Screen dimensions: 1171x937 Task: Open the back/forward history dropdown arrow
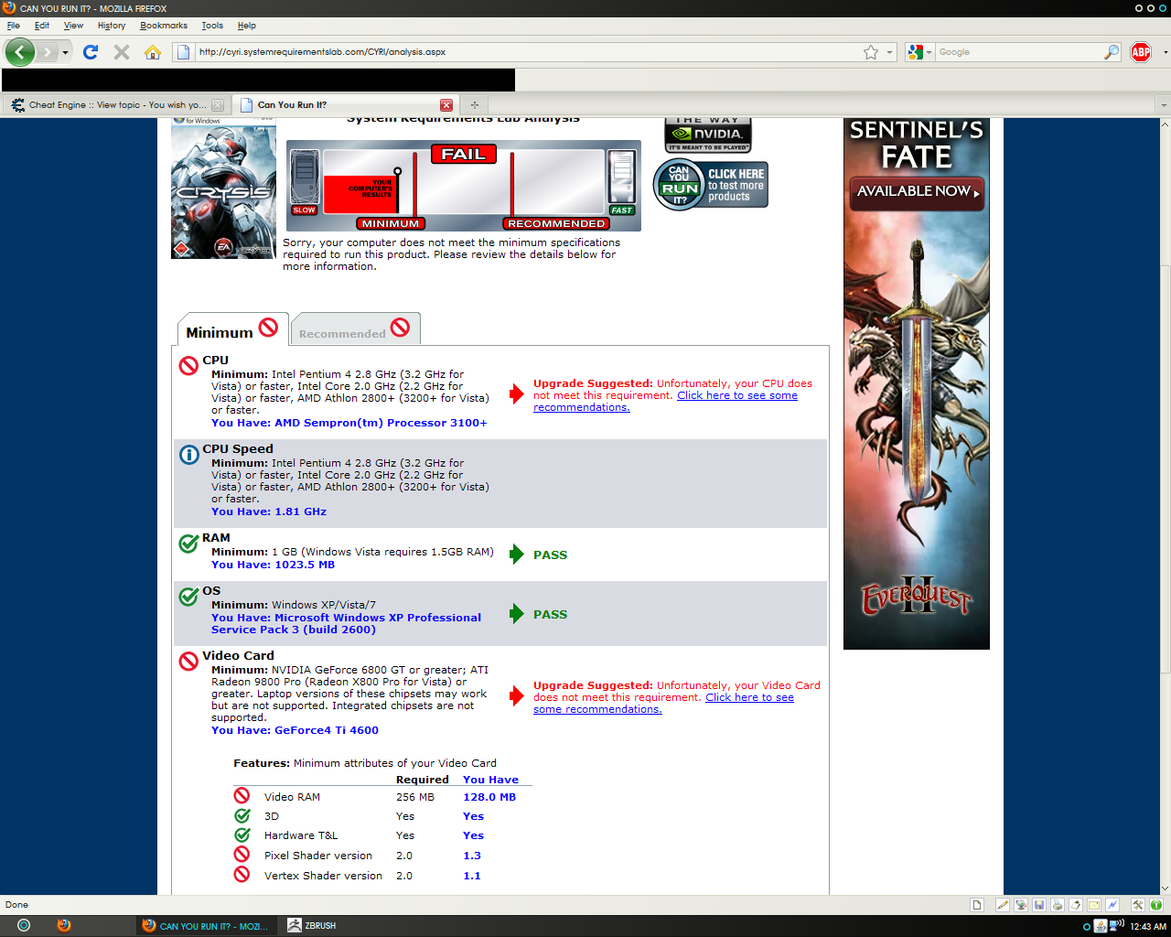coord(65,52)
